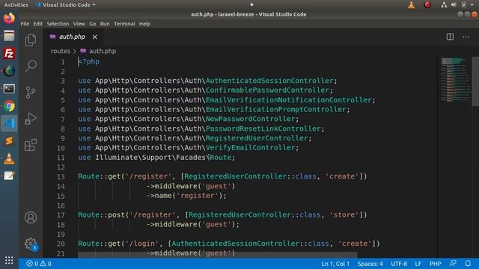
Task: Click ->name('register') on line 15
Action: click(x=186, y=196)
